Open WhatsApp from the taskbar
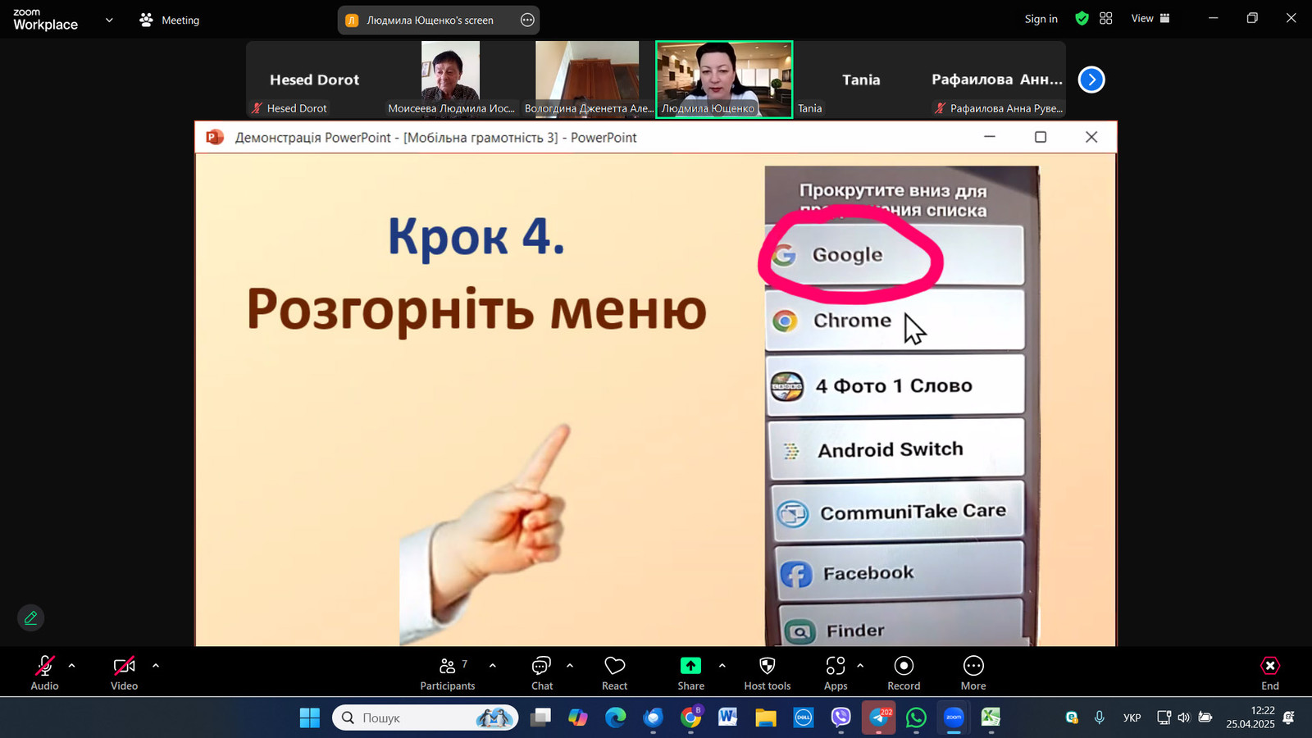This screenshot has width=1312, height=738. click(916, 717)
